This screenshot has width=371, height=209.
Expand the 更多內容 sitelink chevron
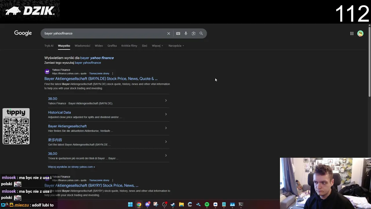coord(166,142)
